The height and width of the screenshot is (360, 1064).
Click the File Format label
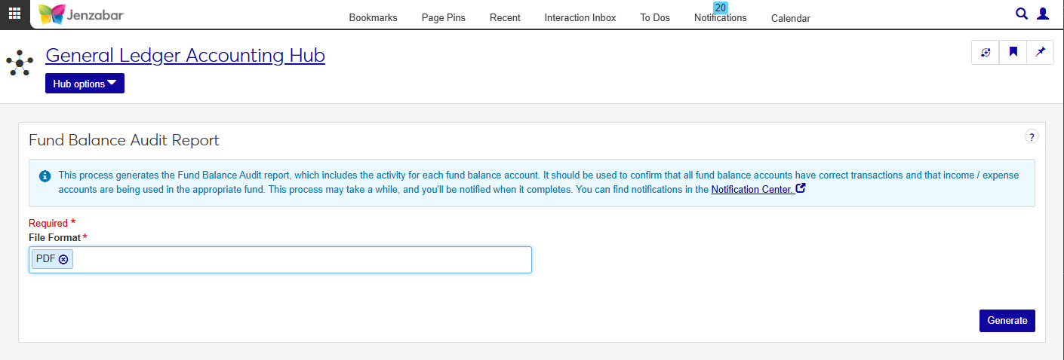tap(55, 237)
